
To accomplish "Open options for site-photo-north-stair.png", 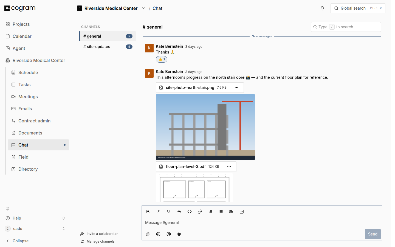I will (236, 88).
